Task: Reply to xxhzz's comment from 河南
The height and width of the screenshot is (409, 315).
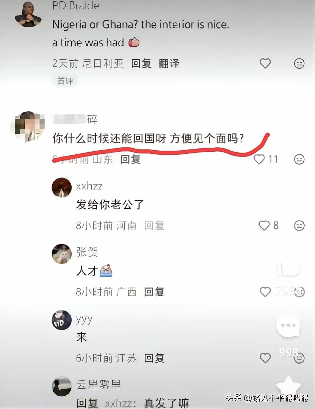Action: [154, 226]
